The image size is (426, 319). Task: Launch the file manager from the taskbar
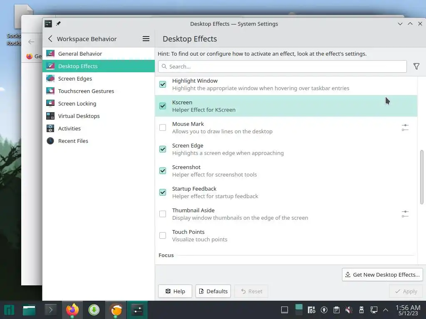(x=29, y=310)
